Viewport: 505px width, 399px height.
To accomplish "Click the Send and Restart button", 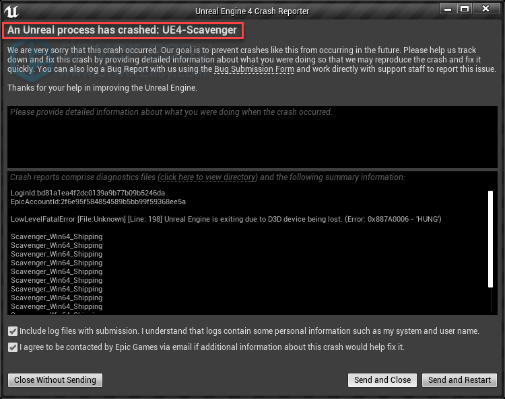I will [x=459, y=380].
